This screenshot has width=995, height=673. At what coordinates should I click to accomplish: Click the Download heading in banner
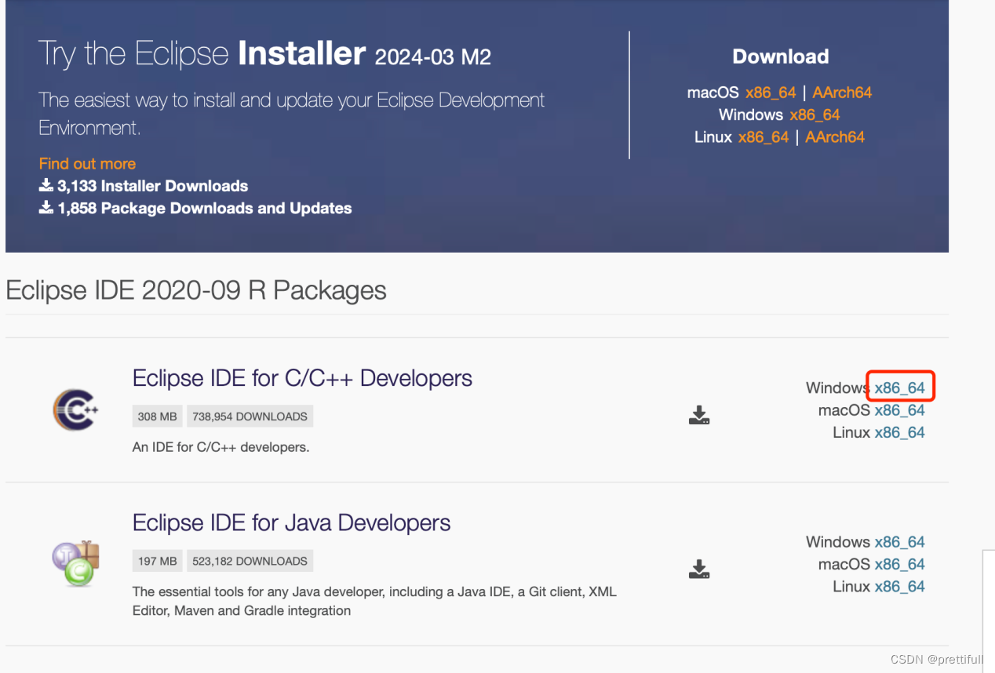click(x=780, y=56)
